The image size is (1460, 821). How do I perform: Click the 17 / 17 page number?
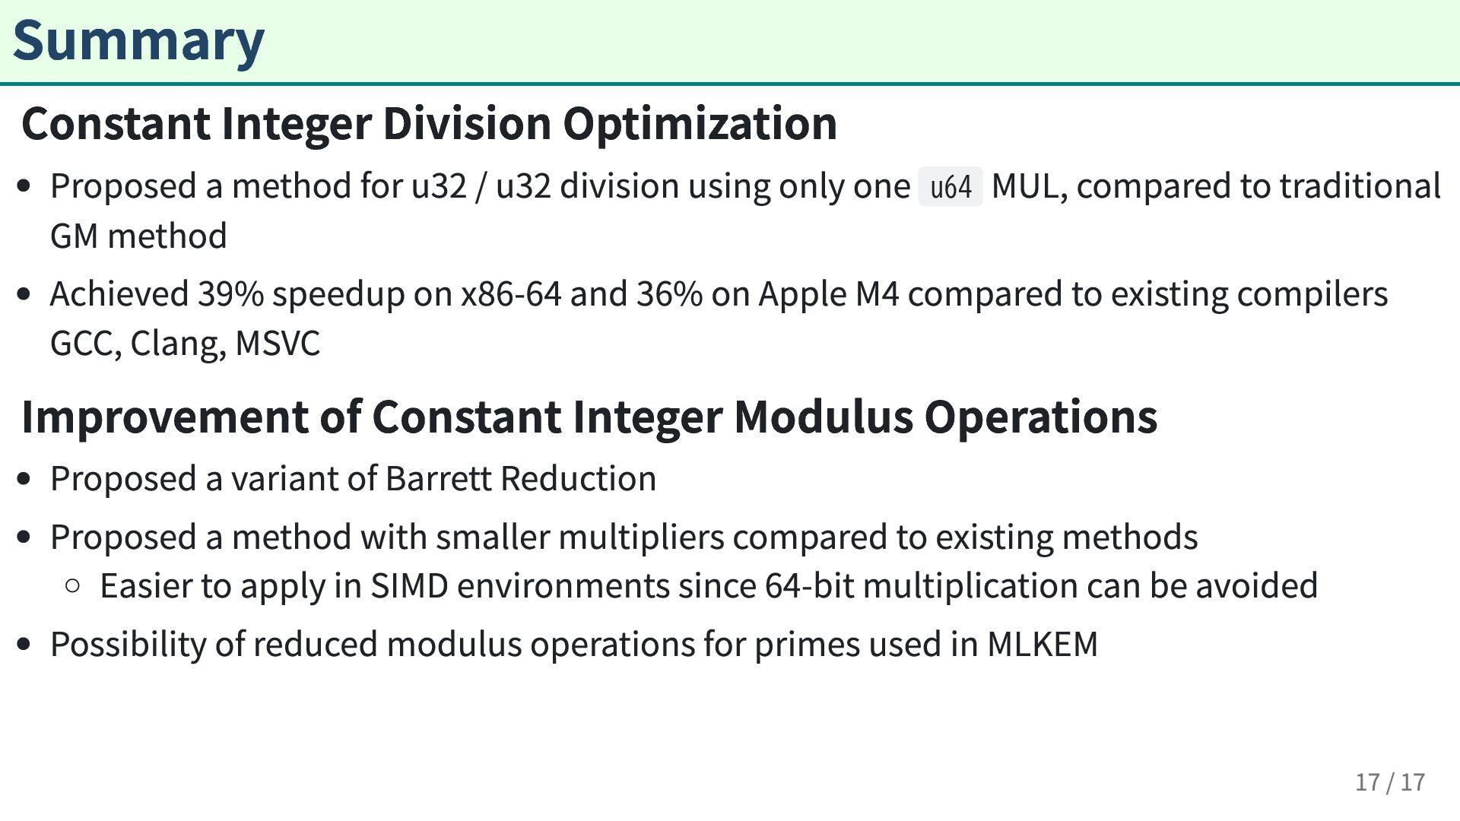(1389, 782)
